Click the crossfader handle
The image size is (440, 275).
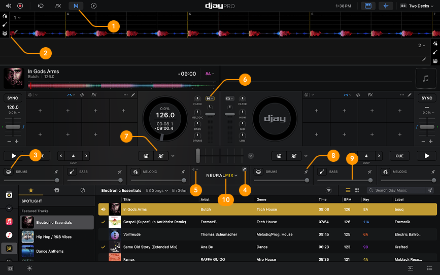[198, 156]
